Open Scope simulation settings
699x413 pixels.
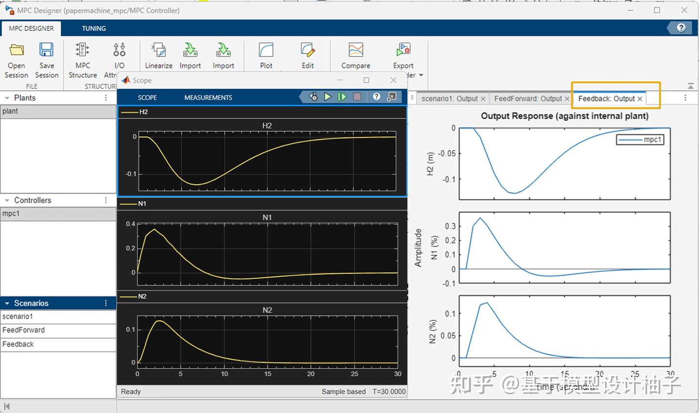coord(313,97)
